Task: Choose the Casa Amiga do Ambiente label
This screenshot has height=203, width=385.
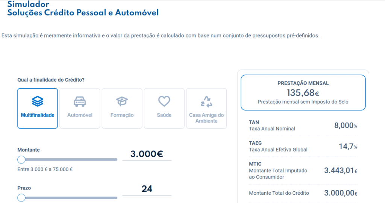Action: pos(206,118)
